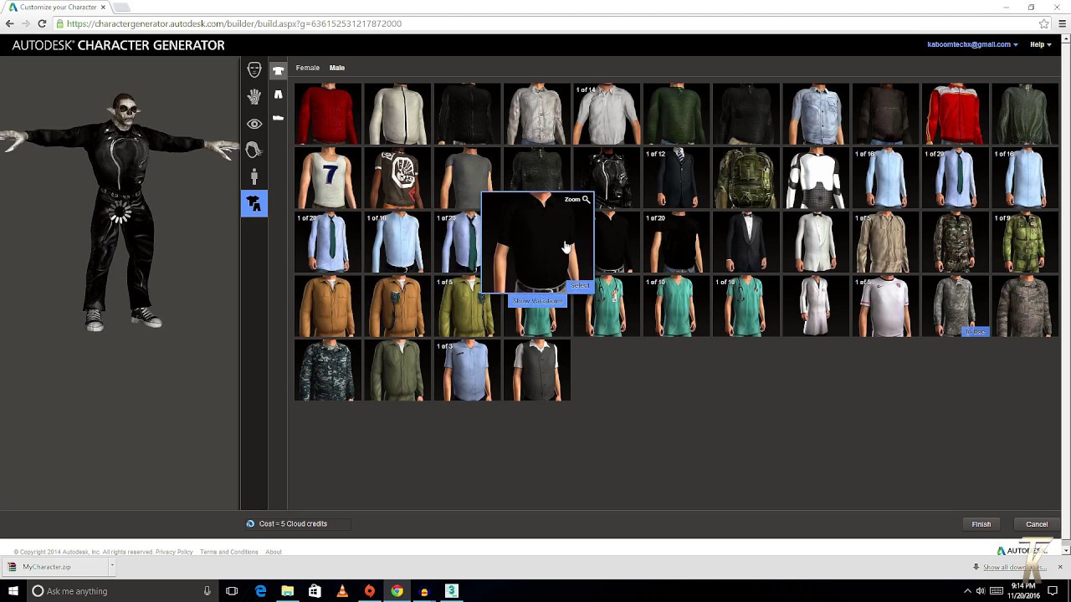The height and width of the screenshot is (602, 1071).
Task: Open the Chrome menu icon
Action: point(1062,23)
